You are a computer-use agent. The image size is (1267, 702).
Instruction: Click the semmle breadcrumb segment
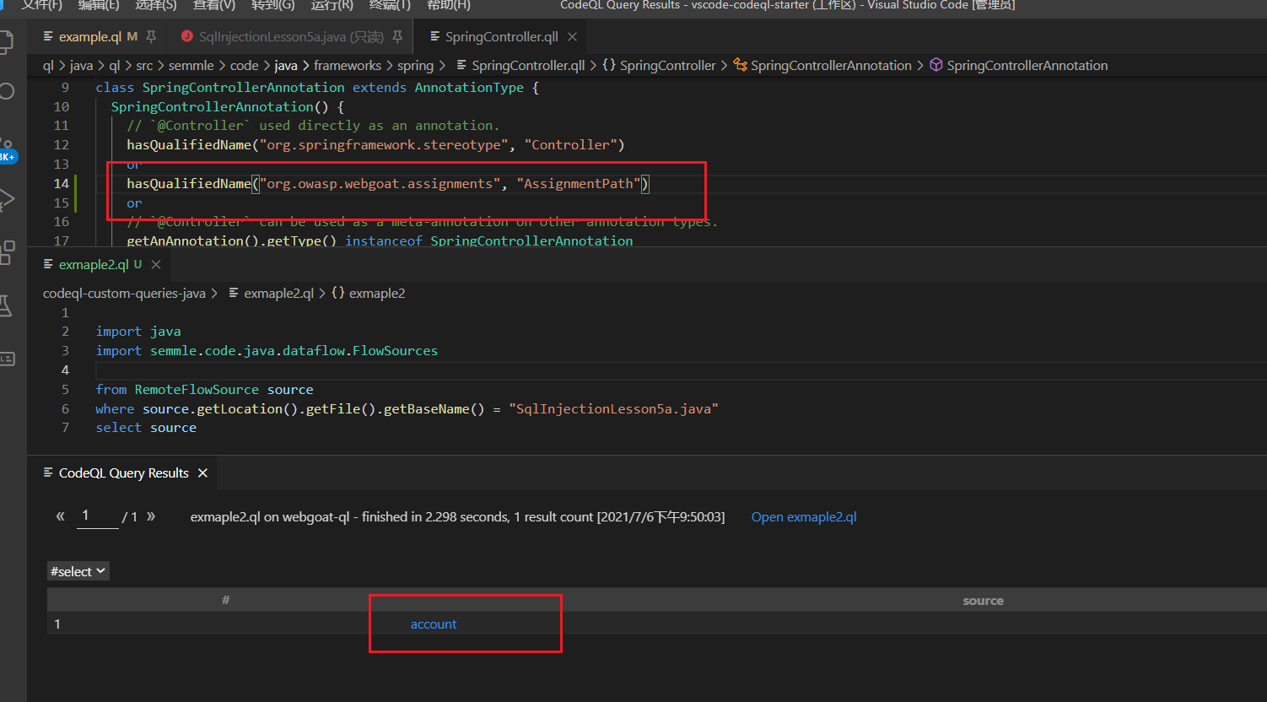point(191,66)
